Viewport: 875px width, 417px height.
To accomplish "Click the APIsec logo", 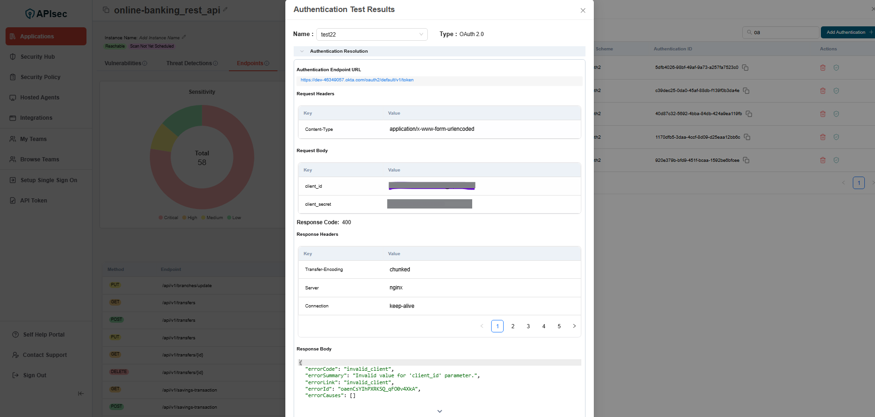I will coord(45,13).
